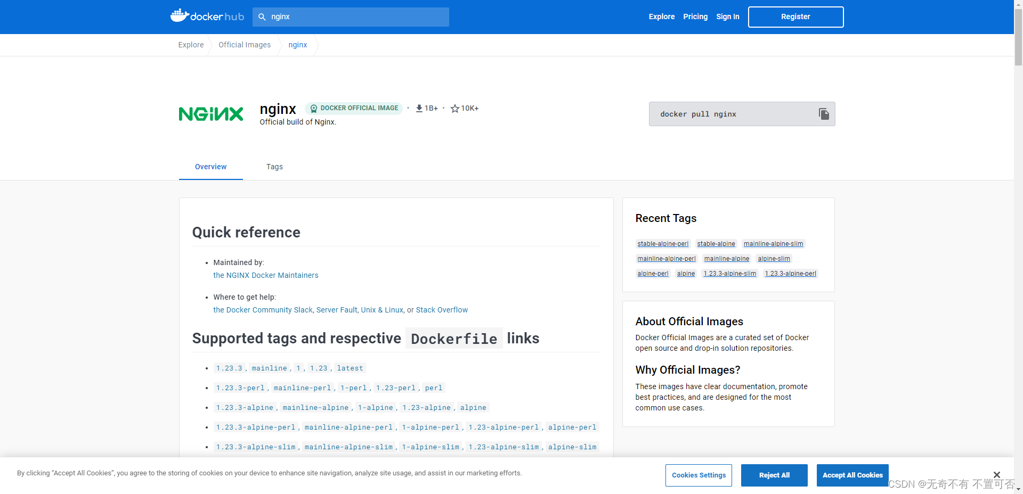Open Cookies Settings
Screen dimensions: 1023x494
[699, 475]
